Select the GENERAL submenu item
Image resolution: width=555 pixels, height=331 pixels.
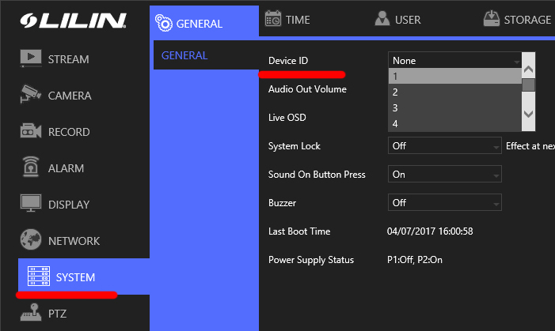[184, 55]
